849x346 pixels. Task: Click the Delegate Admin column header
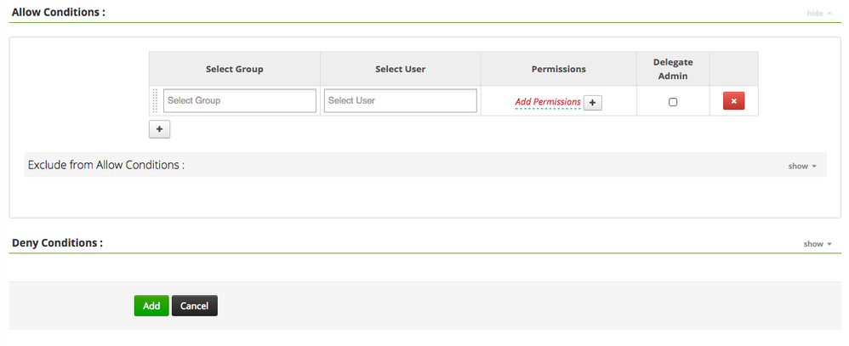[673, 69]
